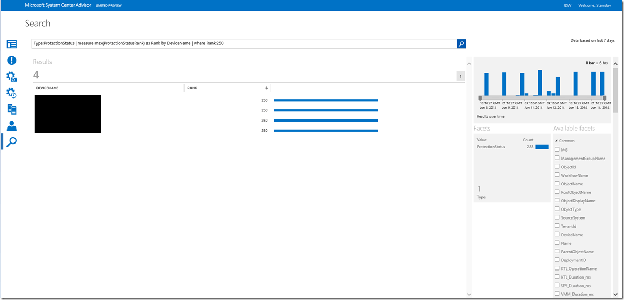This screenshot has width=624, height=300.
Task: Tick the DeviceName facet checkbox
Action: click(557, 235)
